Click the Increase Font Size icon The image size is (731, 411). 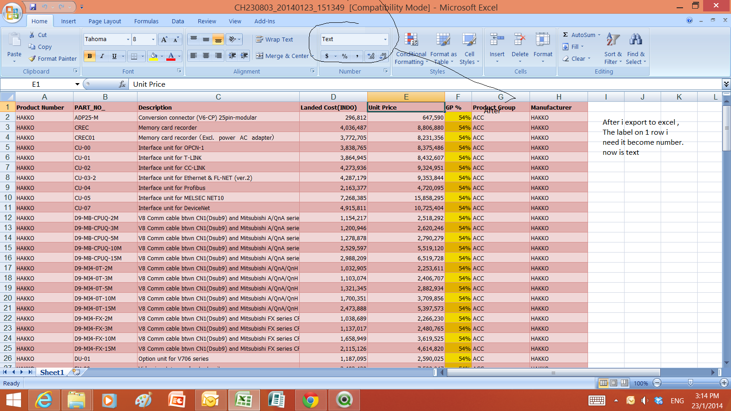click(164, 40)
